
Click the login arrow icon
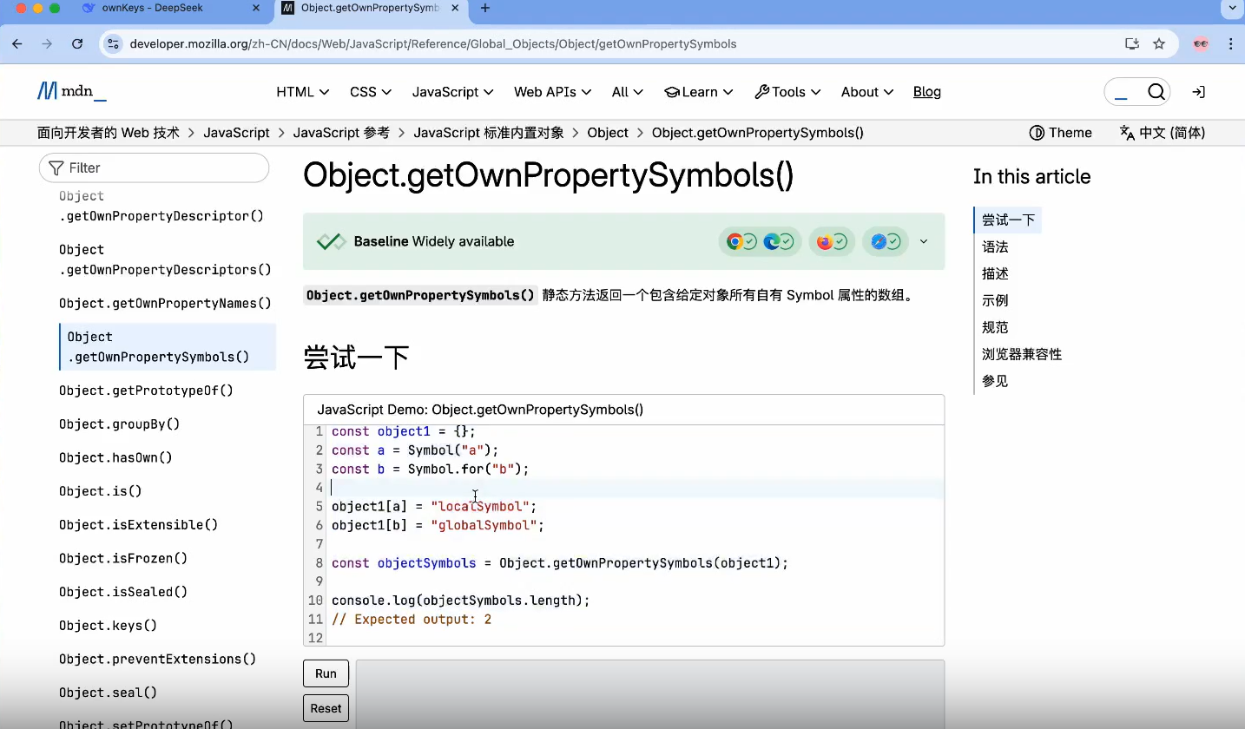point(1198,92)
